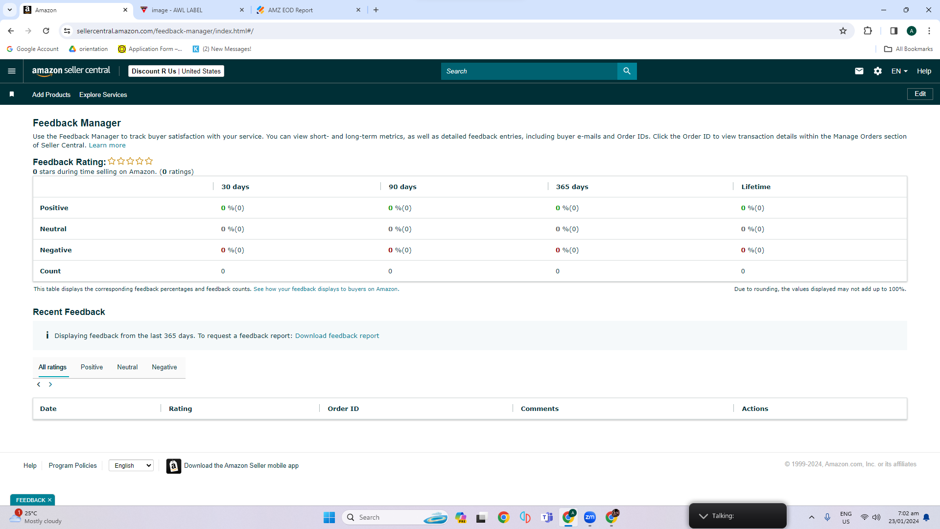The width and height of the screenshot is (940, 529).
Task: Show hidden tray icons chevron
Action: (x=811, y=517)
